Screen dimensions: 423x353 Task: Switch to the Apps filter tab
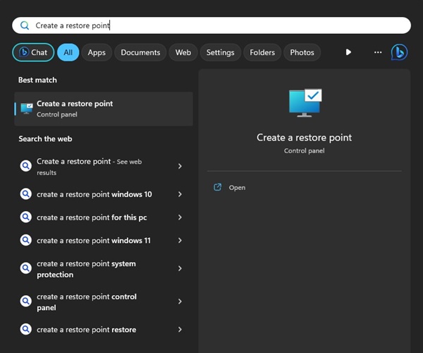(x=97, y=52)
